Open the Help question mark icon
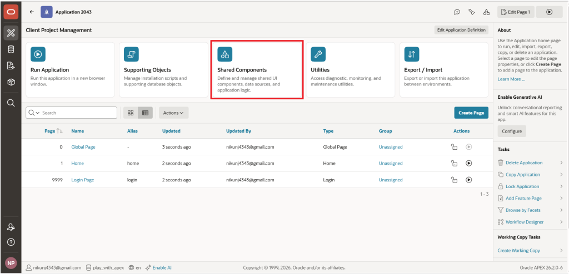 click(11, 242)
